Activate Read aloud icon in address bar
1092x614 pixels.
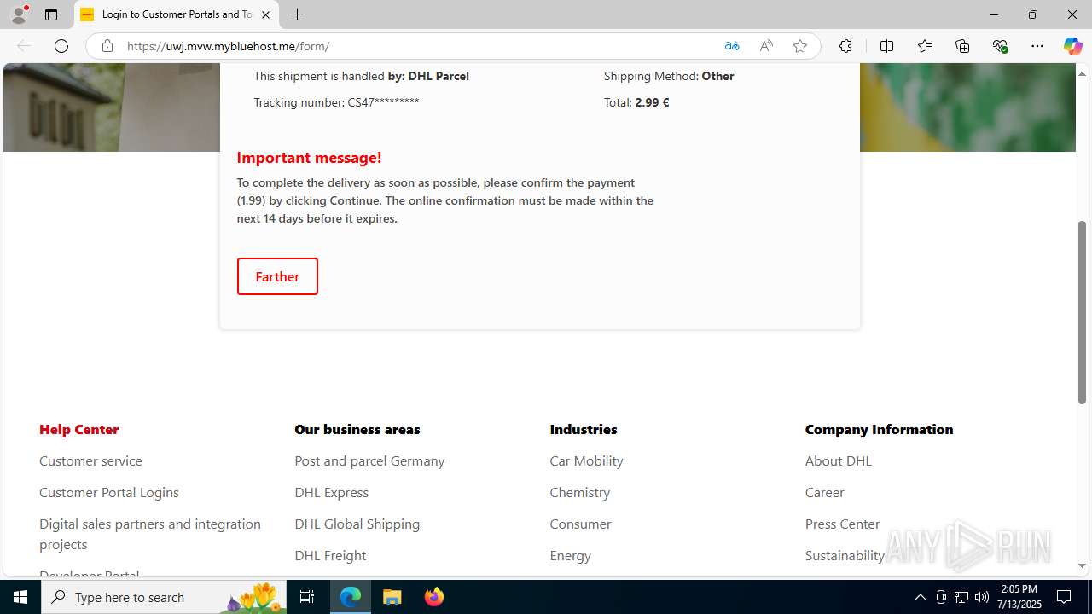coord(766,46)
